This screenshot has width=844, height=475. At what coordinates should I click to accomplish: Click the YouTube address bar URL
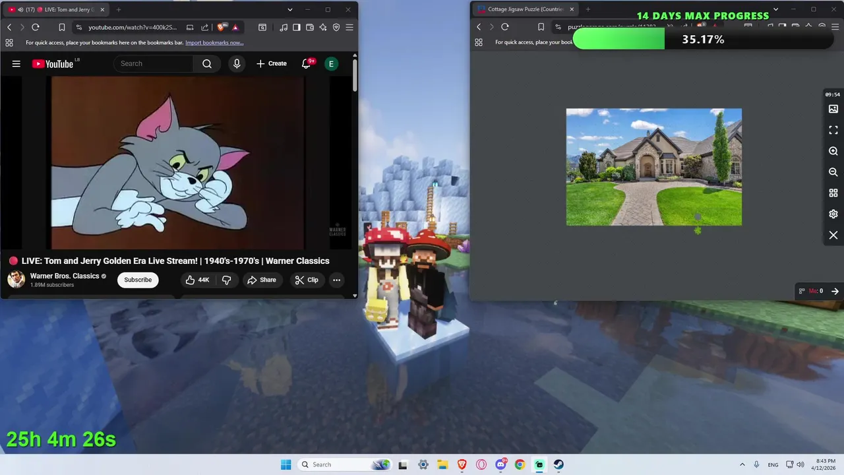[x=133, y=27]
